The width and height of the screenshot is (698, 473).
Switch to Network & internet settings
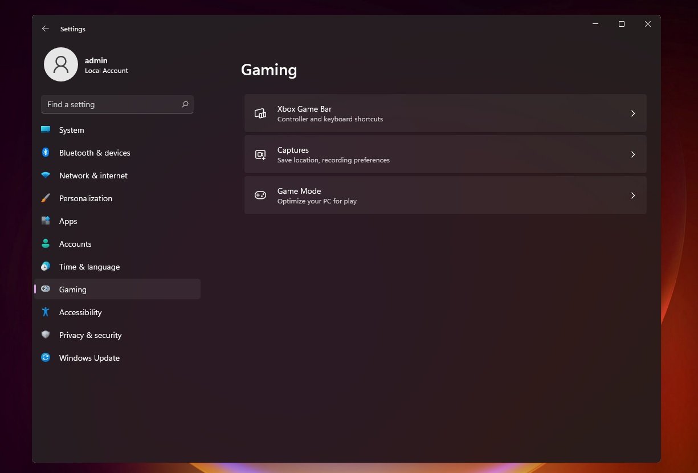tap(117, 176)
